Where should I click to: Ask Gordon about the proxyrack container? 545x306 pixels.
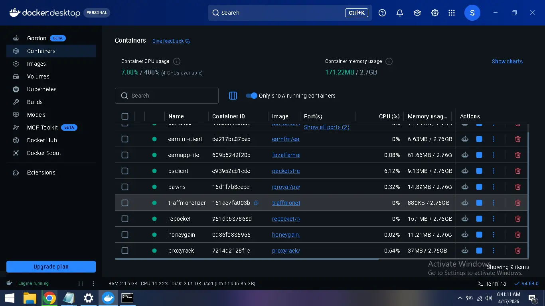[465, 251]
